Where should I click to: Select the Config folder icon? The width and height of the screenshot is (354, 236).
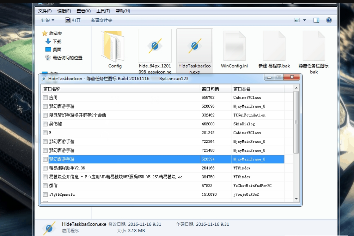point(114,46)
